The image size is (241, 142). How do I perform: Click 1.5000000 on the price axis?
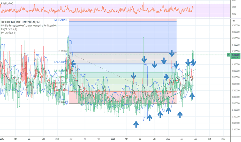(x=236, y=38)
